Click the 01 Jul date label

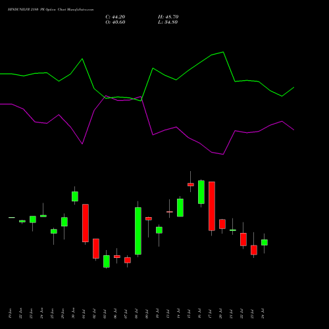coord(84,314)
